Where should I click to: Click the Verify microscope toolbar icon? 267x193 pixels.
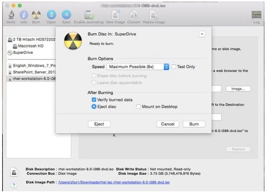(x=11, y=15)
